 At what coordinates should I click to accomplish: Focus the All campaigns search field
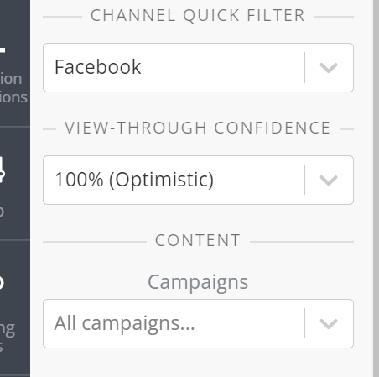174,323
